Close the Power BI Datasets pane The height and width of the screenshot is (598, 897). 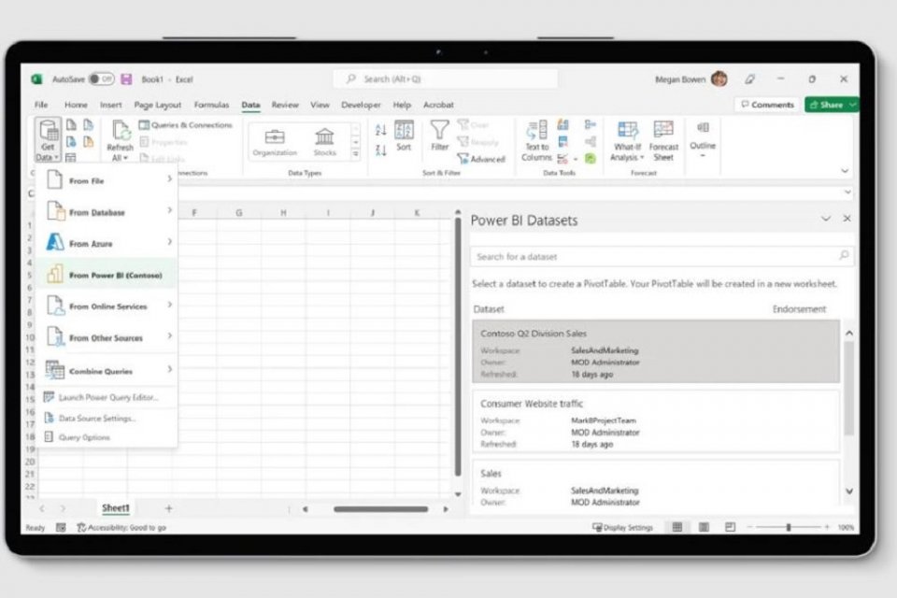[847, 219]
